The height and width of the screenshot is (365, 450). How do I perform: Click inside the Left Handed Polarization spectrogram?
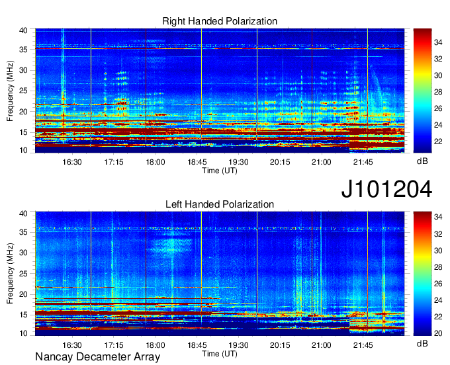[220, 274]
